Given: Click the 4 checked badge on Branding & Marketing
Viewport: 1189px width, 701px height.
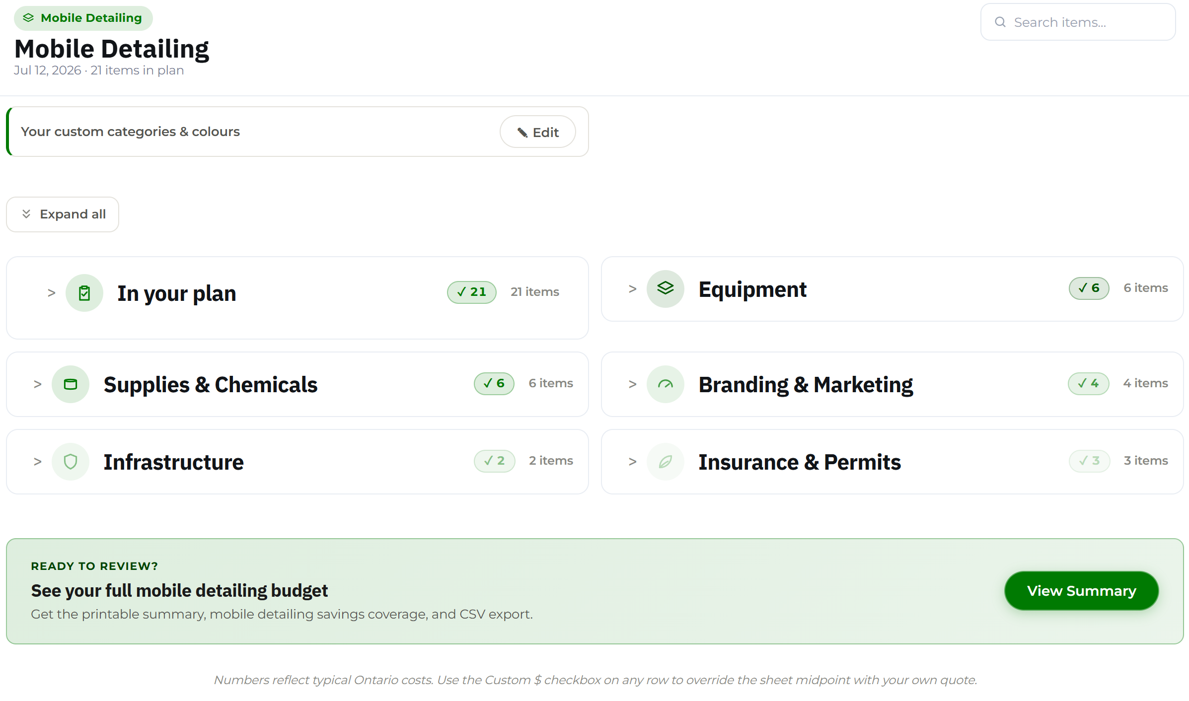Looking at the screenshot, I should pos(1088,383).
